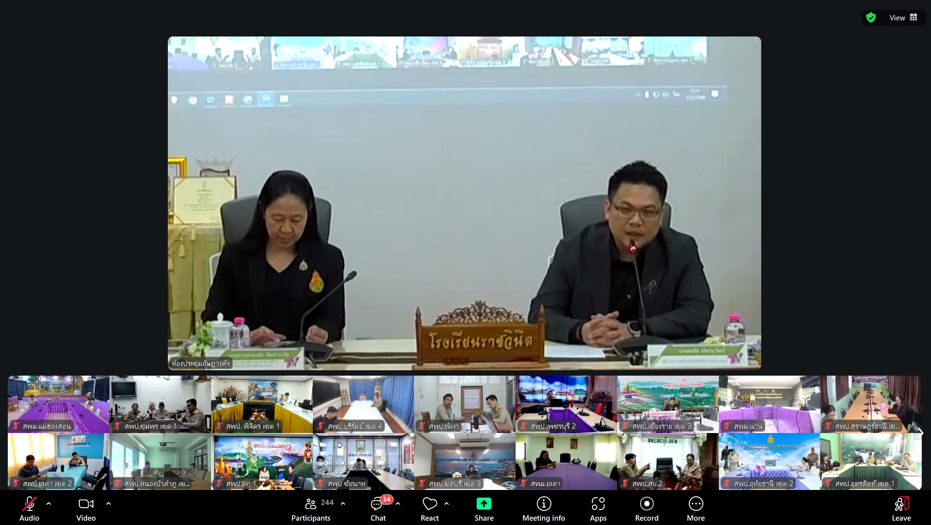
Task: Open Meeting info details
Action: pos(543,508)
